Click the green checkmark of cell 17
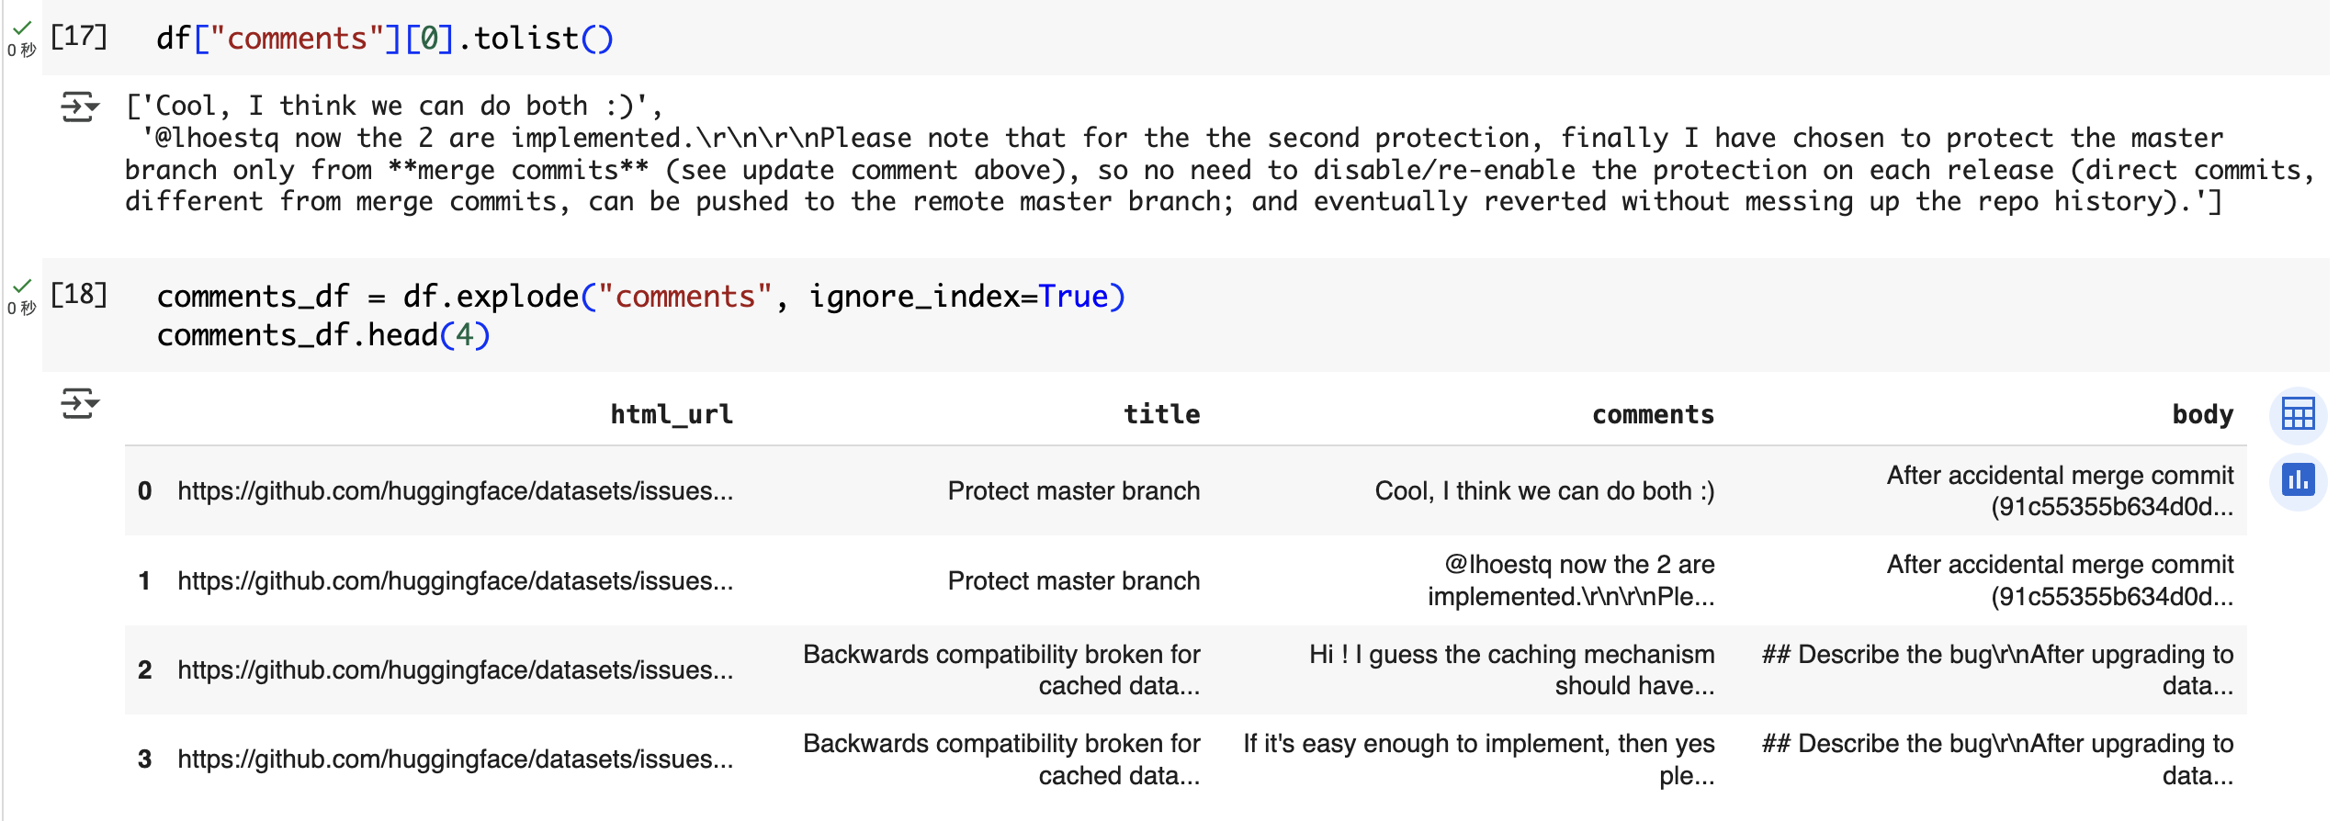 point(23,28)
